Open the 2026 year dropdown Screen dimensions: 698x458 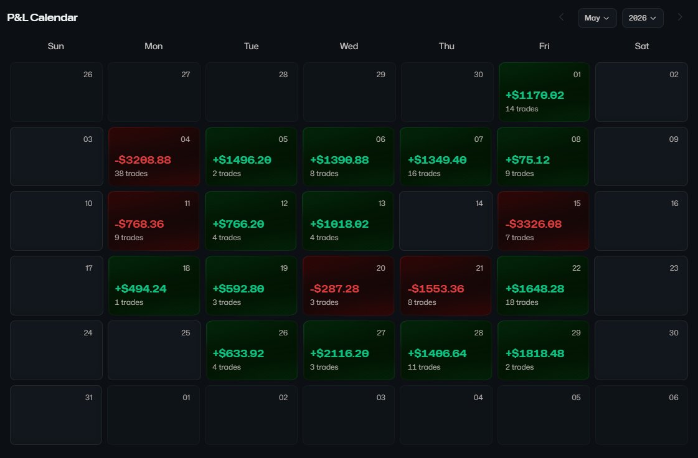click(x=643, y=18)
